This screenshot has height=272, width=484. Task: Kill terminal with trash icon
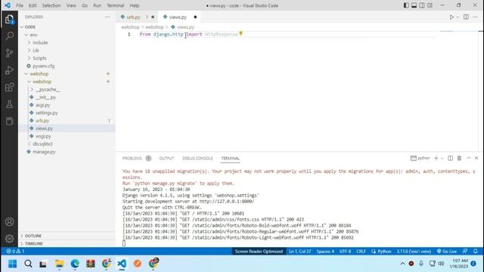(x=459, y=158)
